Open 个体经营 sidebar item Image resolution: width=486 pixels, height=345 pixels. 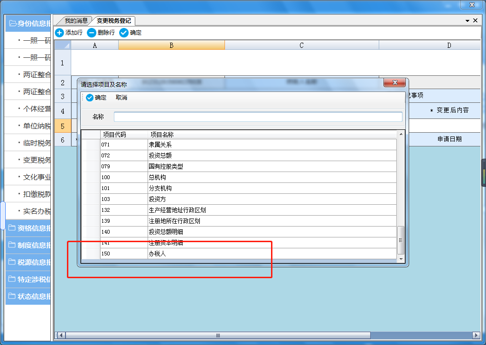(28, 109)
